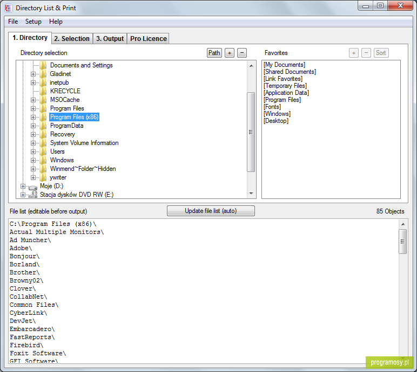Click the minus button beside Path
This screenshot has width=417, height=372.
[x=242, y=53]
